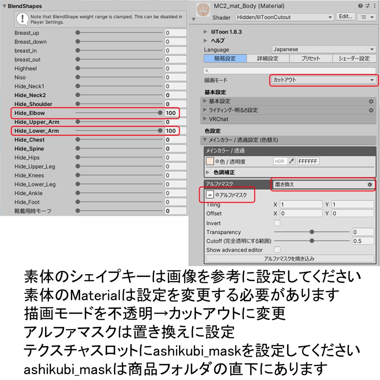Click Tiling X input field
The image size is (380, 380).
[301, 204]
